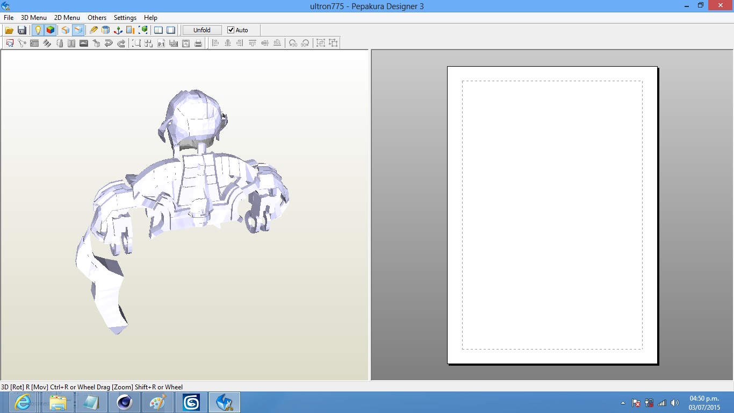734x413 pixels.
Task: Open the 2D Menu
Action: [x=67, y=18]
